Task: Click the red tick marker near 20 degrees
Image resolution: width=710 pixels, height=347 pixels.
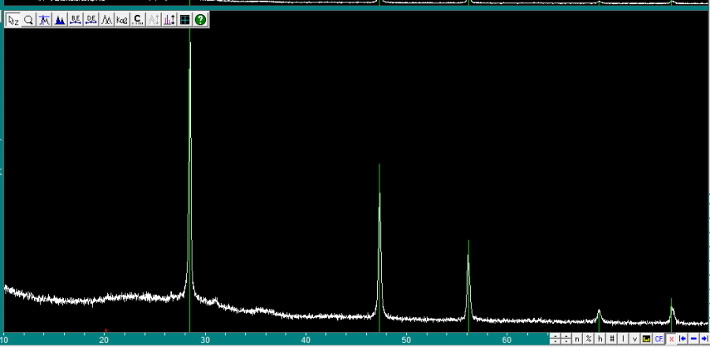Action: click(106, 330)
